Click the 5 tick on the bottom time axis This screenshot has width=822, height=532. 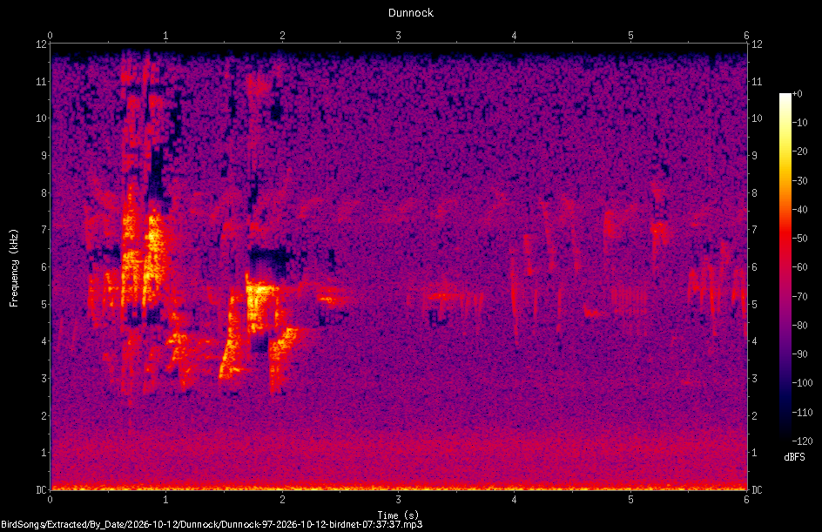[x=630, y=500]
